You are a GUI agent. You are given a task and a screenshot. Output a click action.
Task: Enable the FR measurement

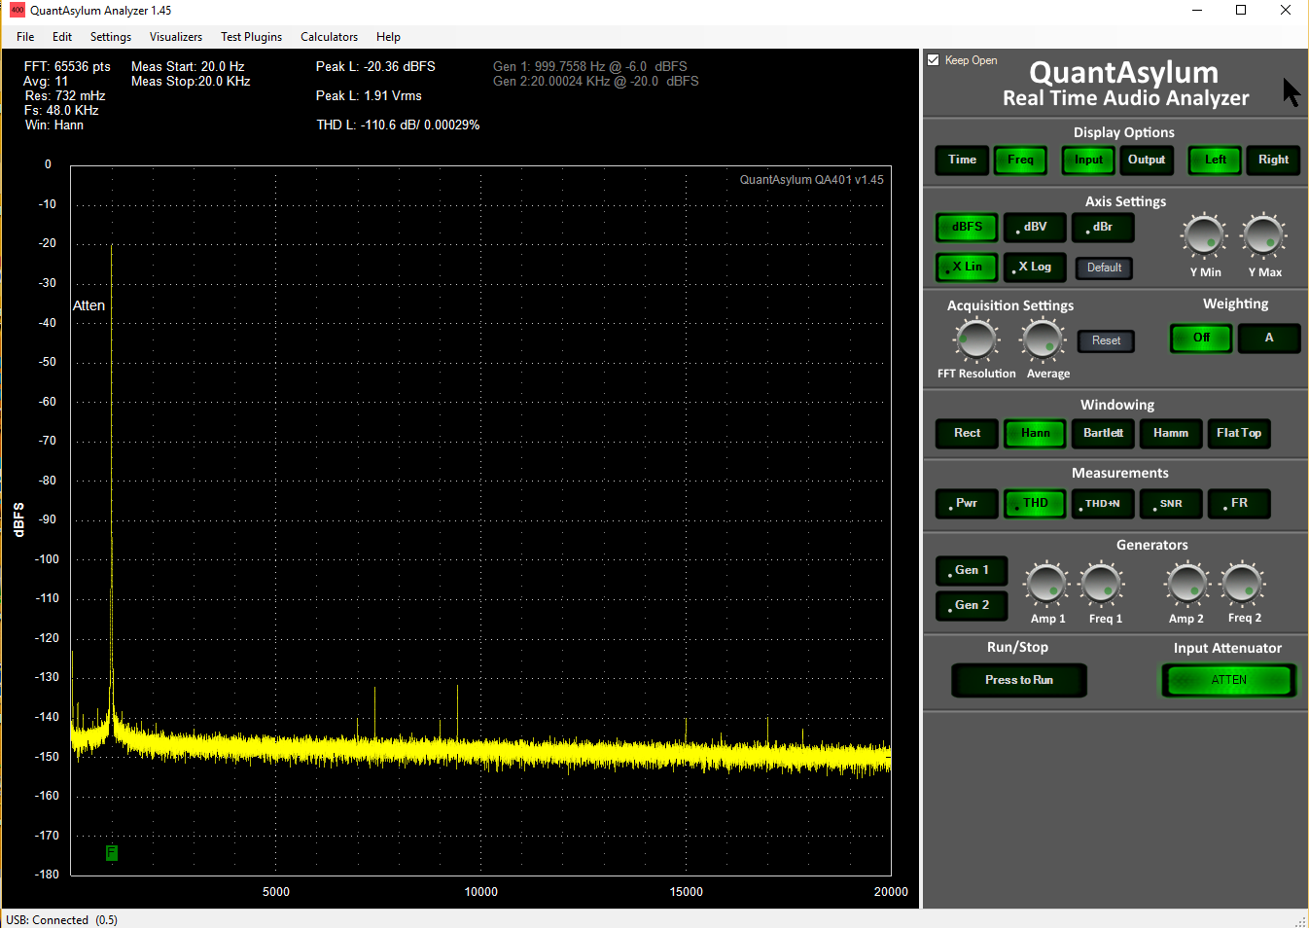(1239, 504)
